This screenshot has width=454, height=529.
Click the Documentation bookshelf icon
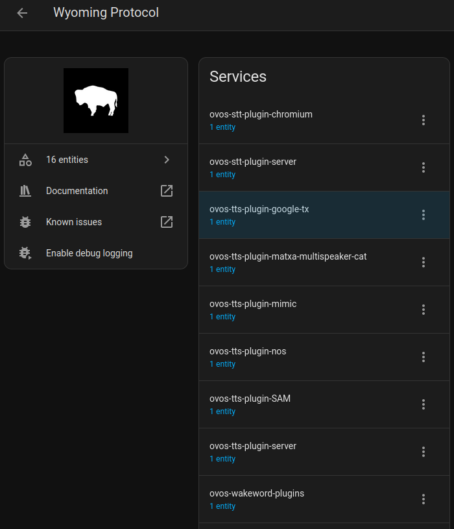[x=25, y=191]
